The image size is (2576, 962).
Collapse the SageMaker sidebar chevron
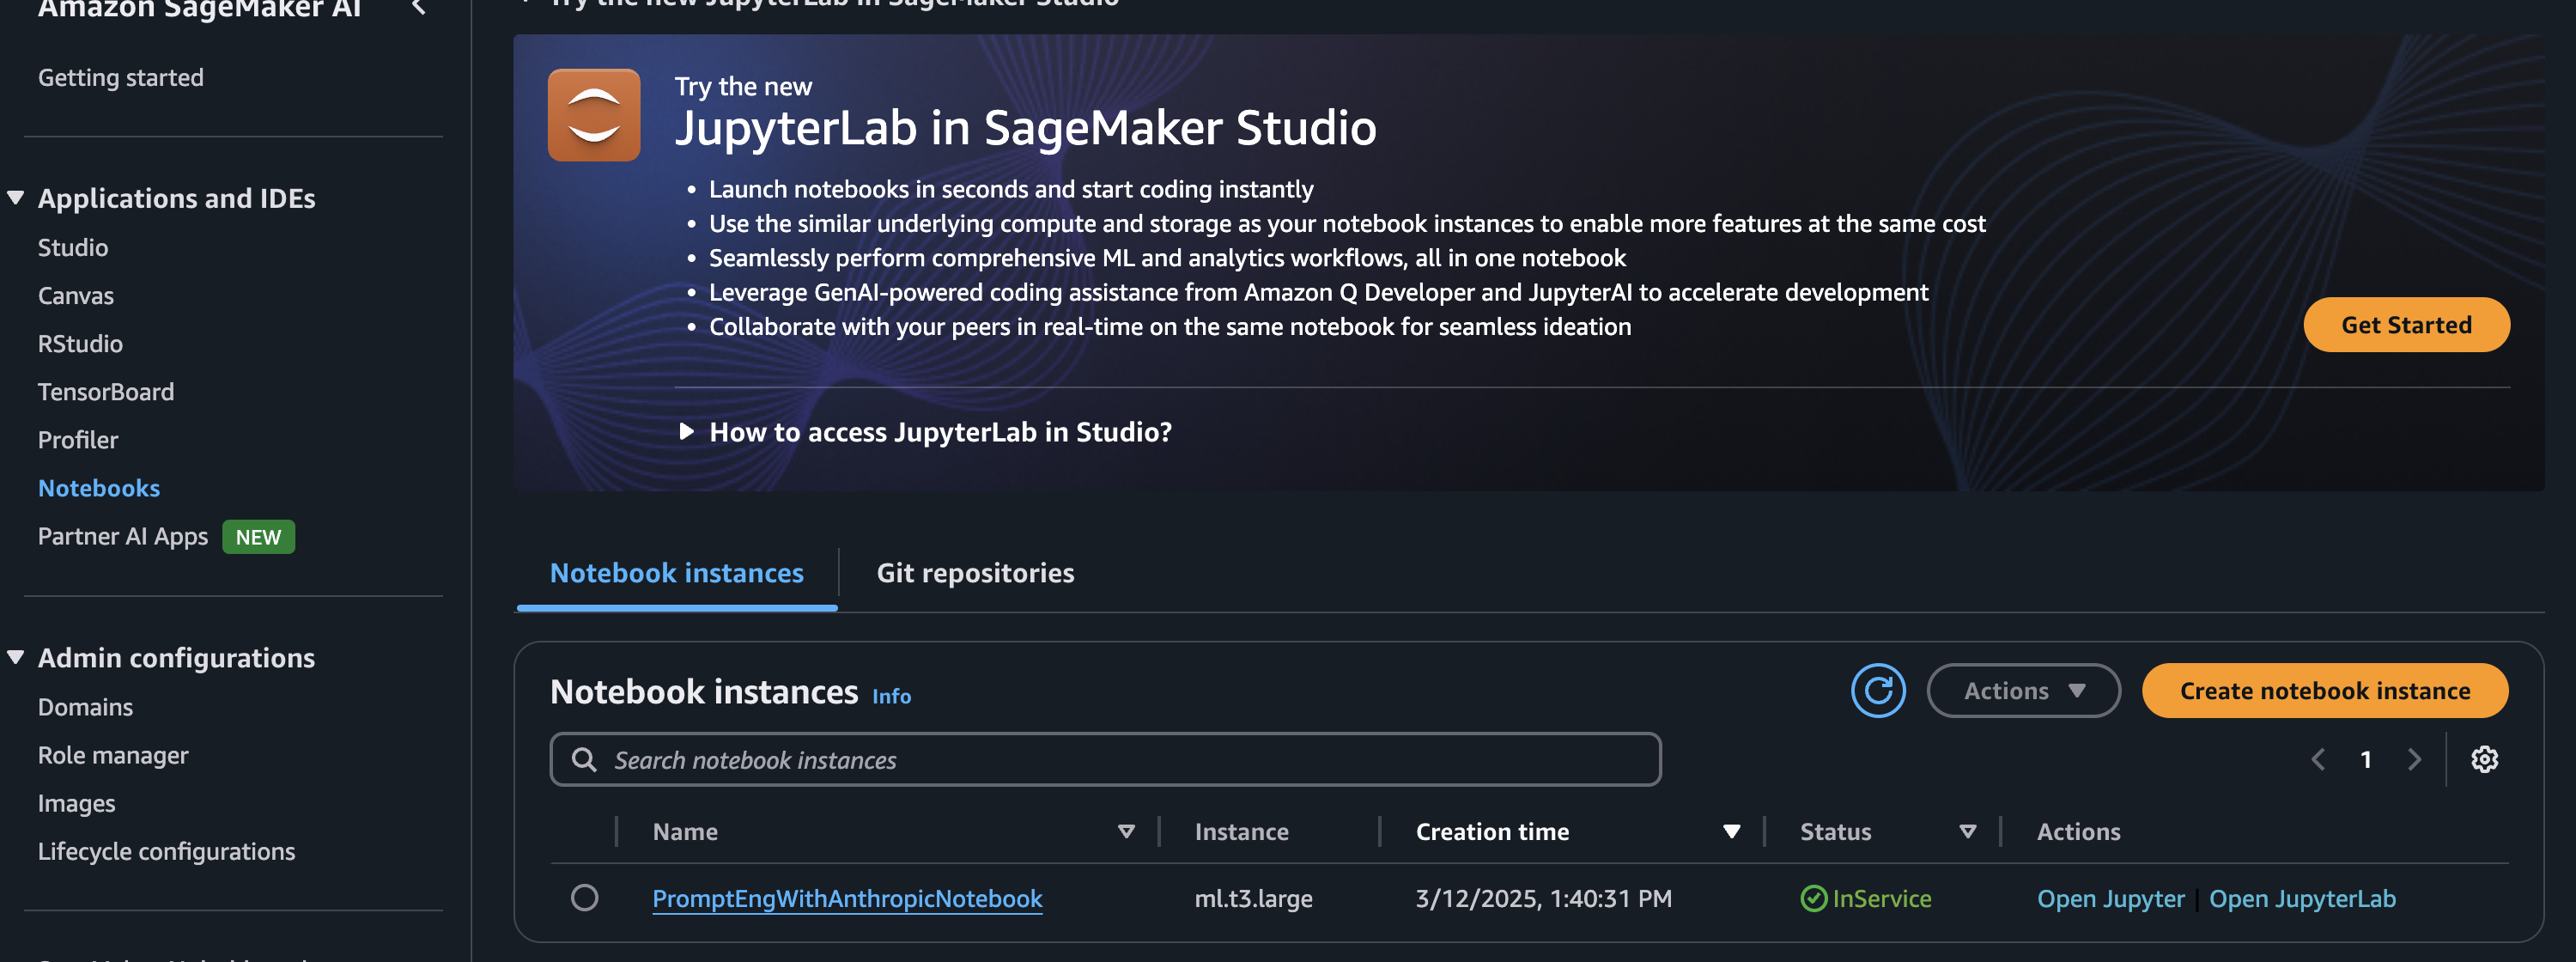tap(419, 8)
